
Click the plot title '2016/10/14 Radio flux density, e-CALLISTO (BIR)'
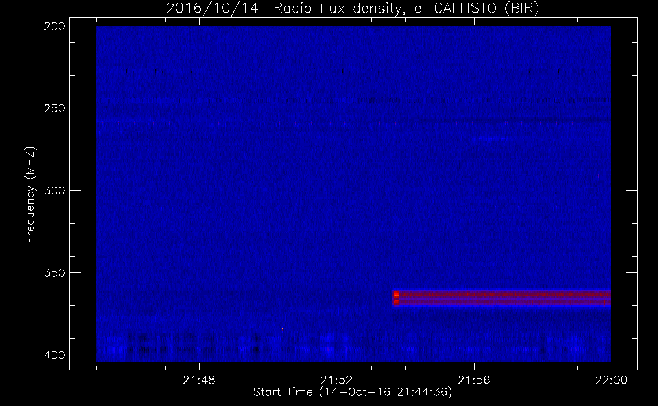coord(353,9)
